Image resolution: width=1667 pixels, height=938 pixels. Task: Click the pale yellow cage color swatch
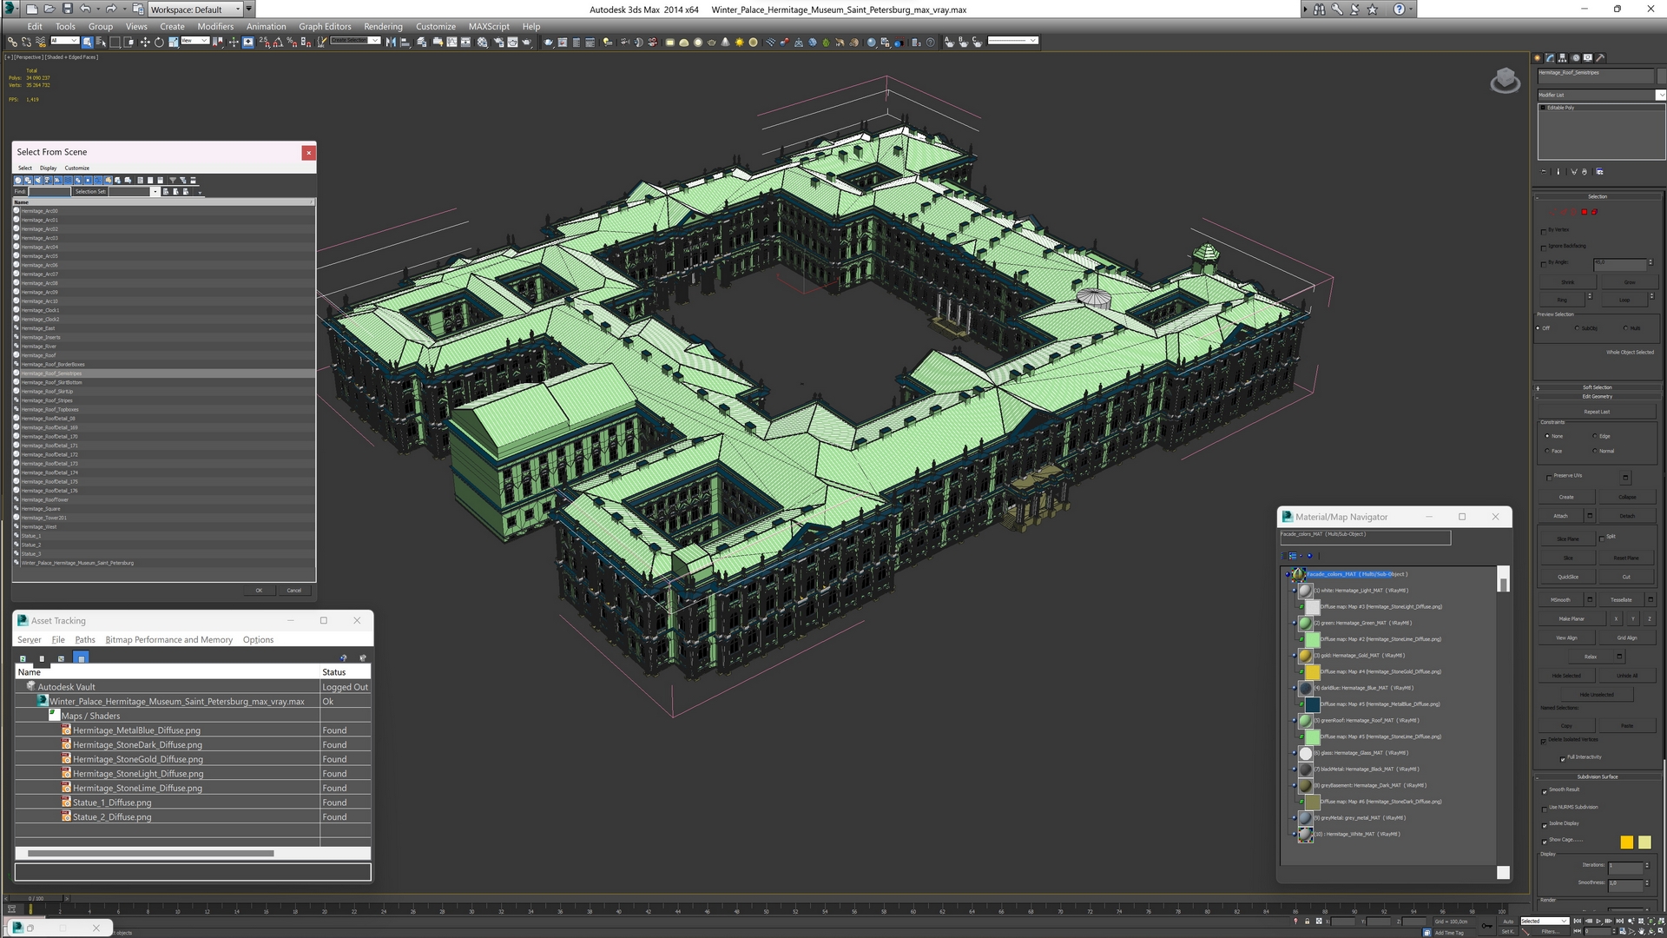(x=1644, y=842)
